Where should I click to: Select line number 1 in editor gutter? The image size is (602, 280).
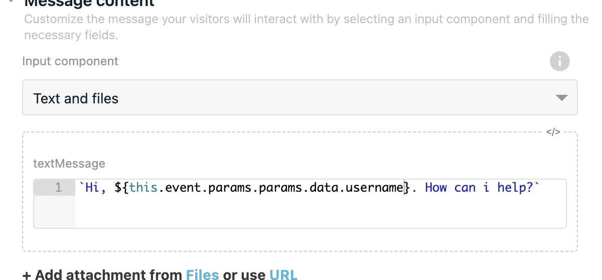coord(58,188)
